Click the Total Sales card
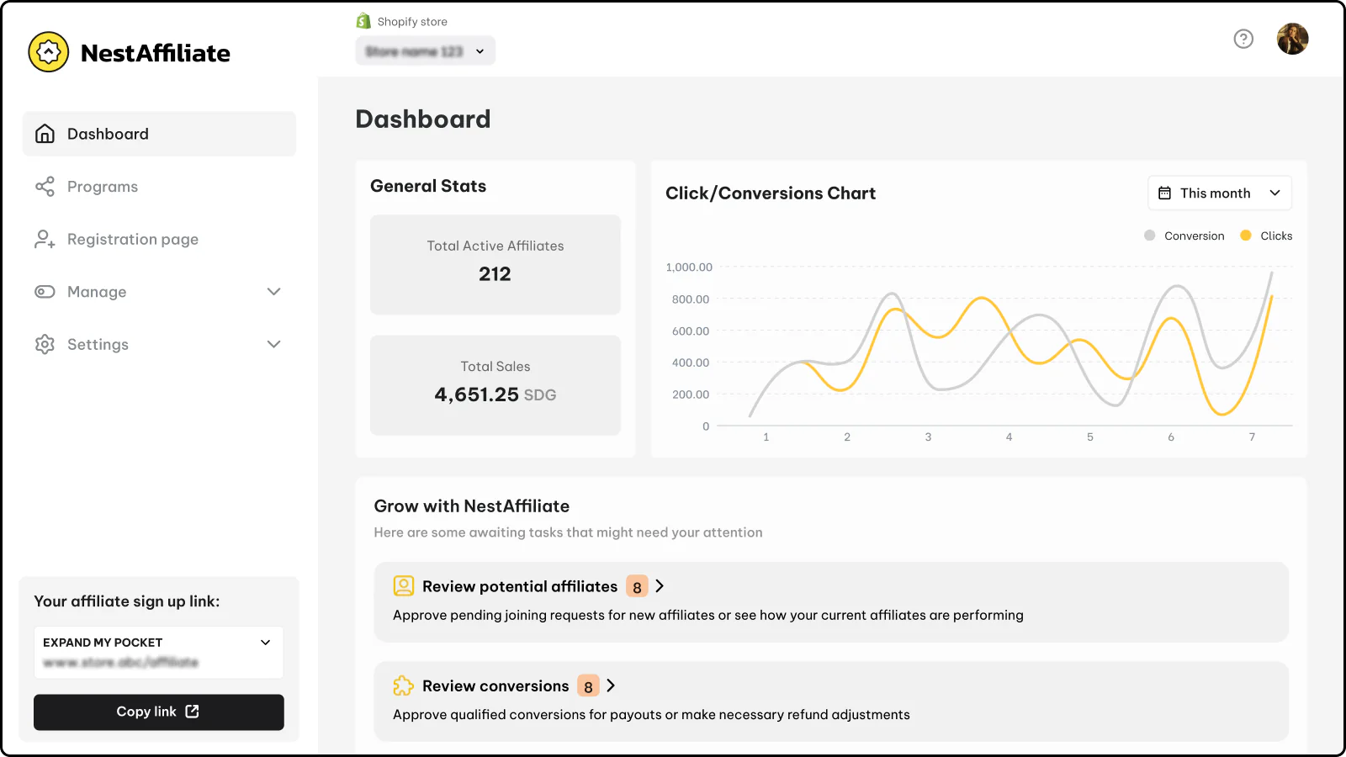The height and width of the screenshot is (757, 1346). point(495,385)
